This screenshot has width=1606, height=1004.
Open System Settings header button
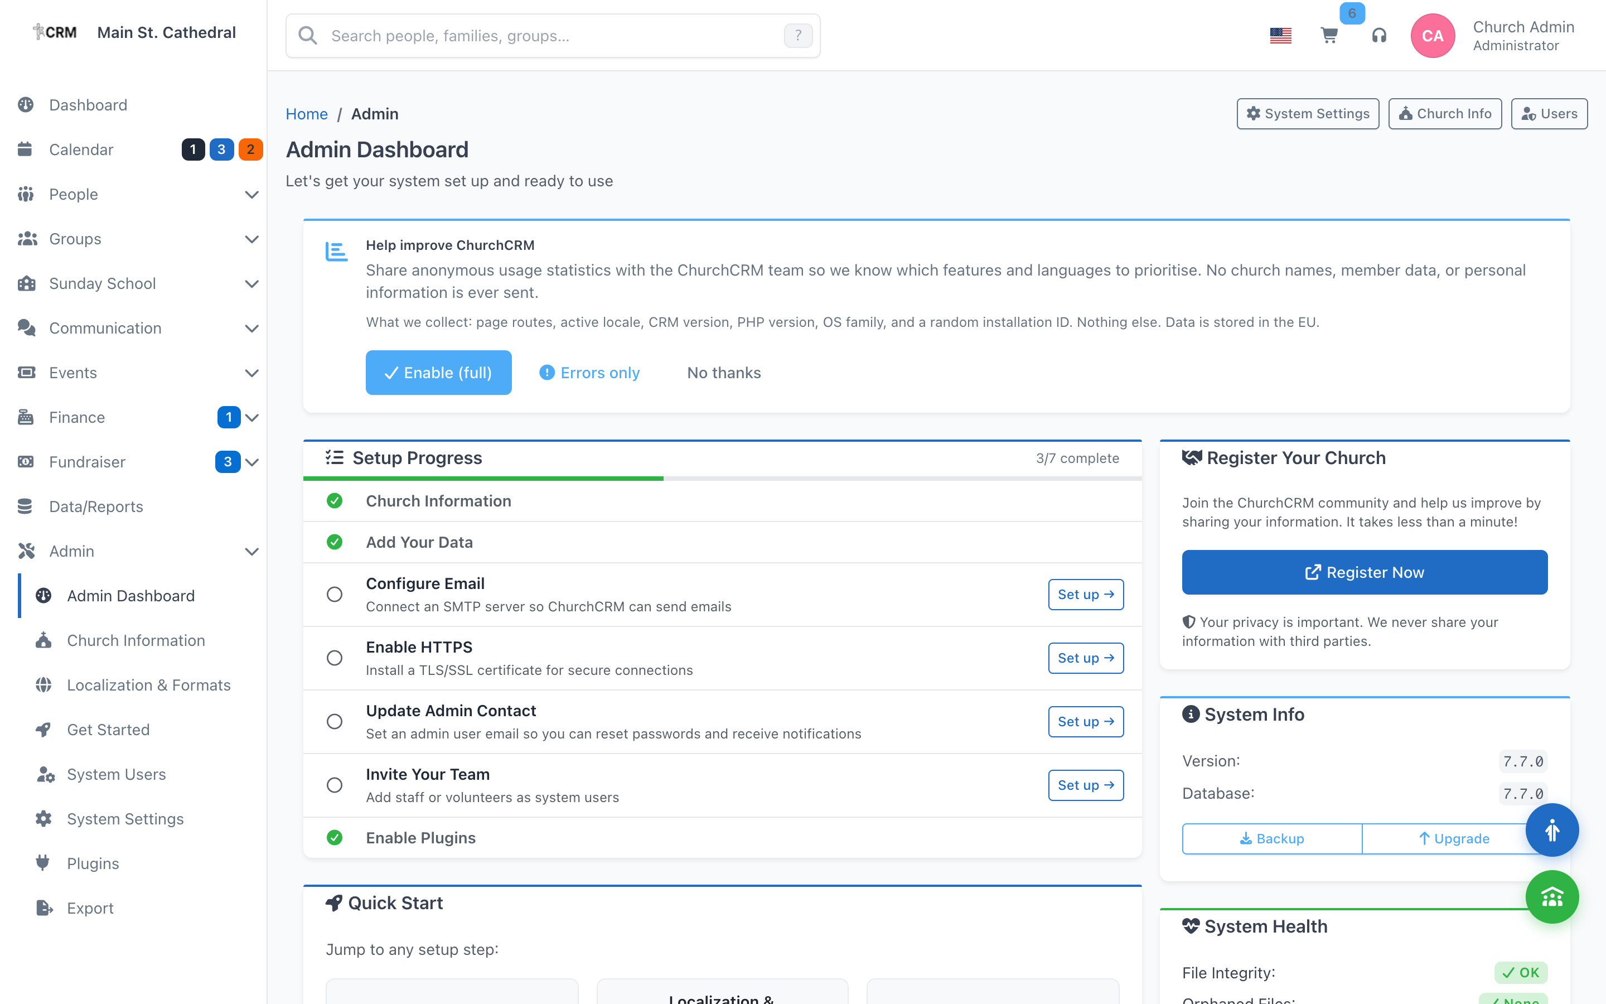(1307, 114)
